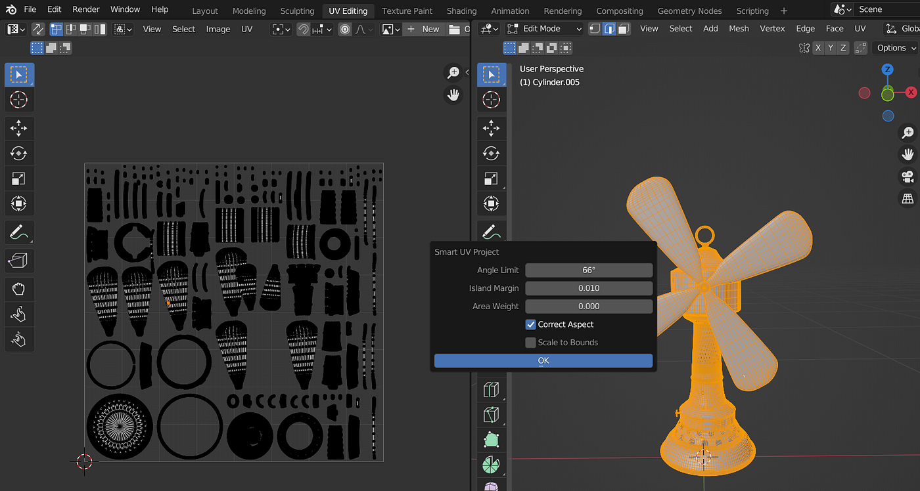Screen dimensions: 920x491
Task: Add a workspace with the plus button
Action: pos(784,11)
